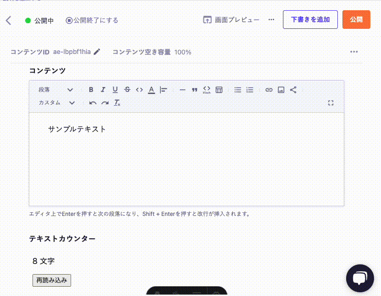Insert a hyperlink

coord(269,90)
